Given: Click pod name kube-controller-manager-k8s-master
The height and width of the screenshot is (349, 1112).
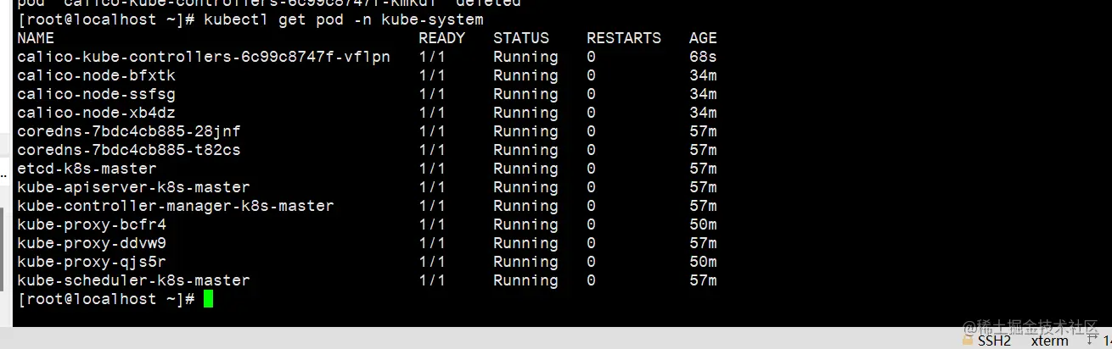Looking at the screenshot, I should [176, 206].
